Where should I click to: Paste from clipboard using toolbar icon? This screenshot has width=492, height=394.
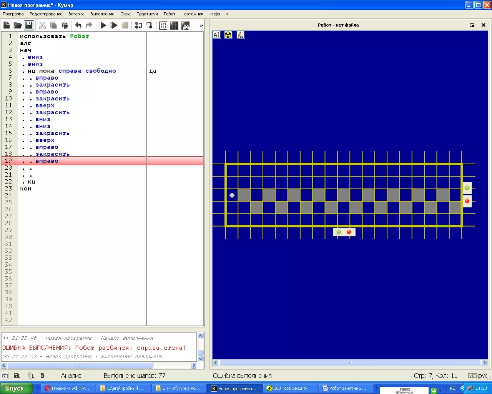coord(65,25)
